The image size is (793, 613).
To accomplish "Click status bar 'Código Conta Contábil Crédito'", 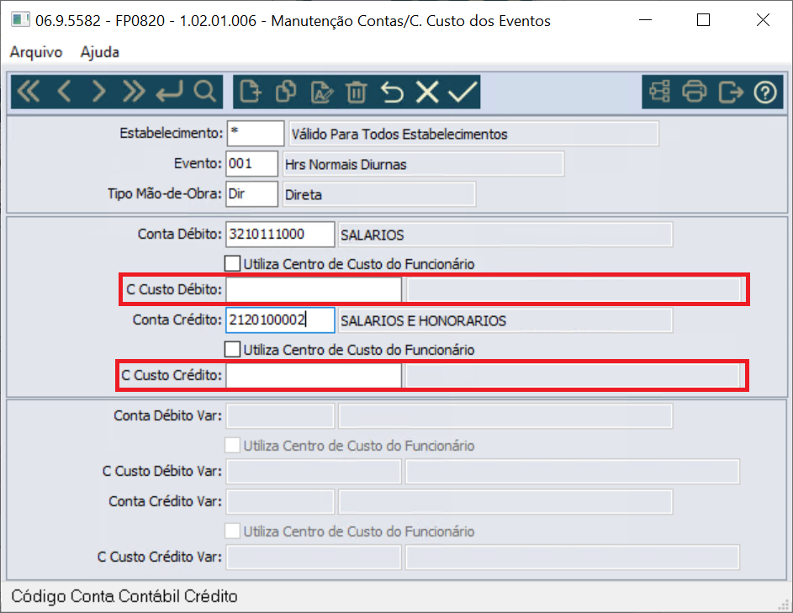I will [x=124, y=596].
